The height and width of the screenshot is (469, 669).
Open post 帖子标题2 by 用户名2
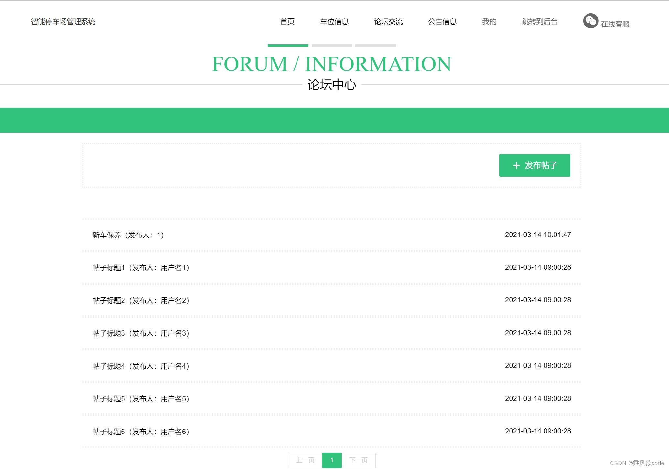click(141, 300)
